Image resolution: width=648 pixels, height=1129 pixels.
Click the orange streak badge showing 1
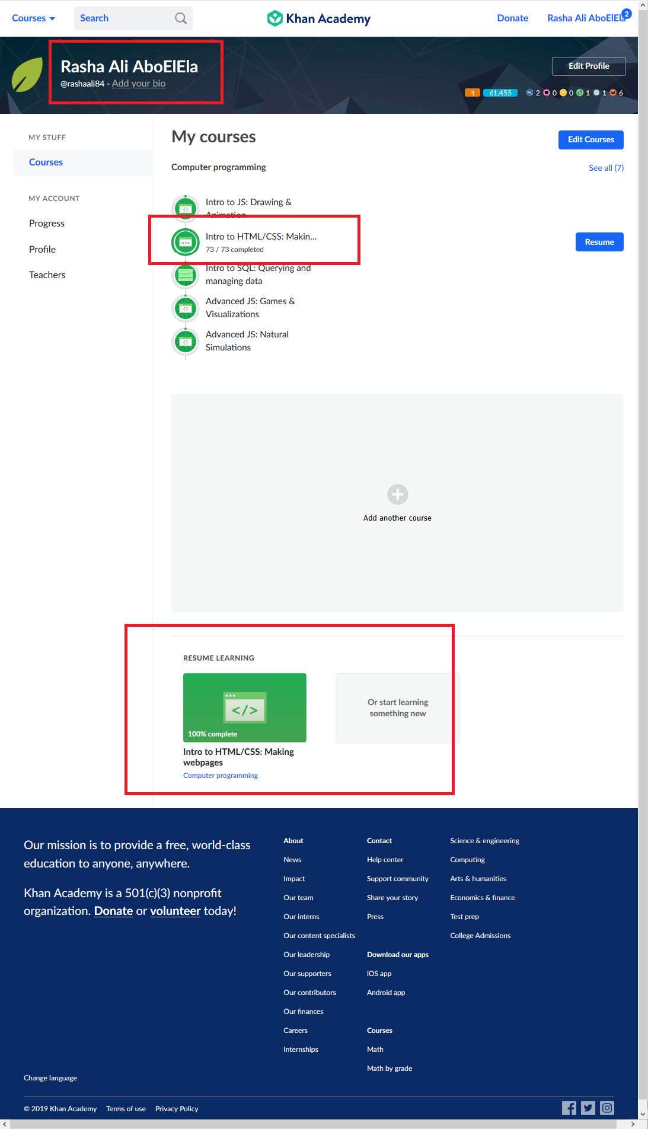[473, 93]
